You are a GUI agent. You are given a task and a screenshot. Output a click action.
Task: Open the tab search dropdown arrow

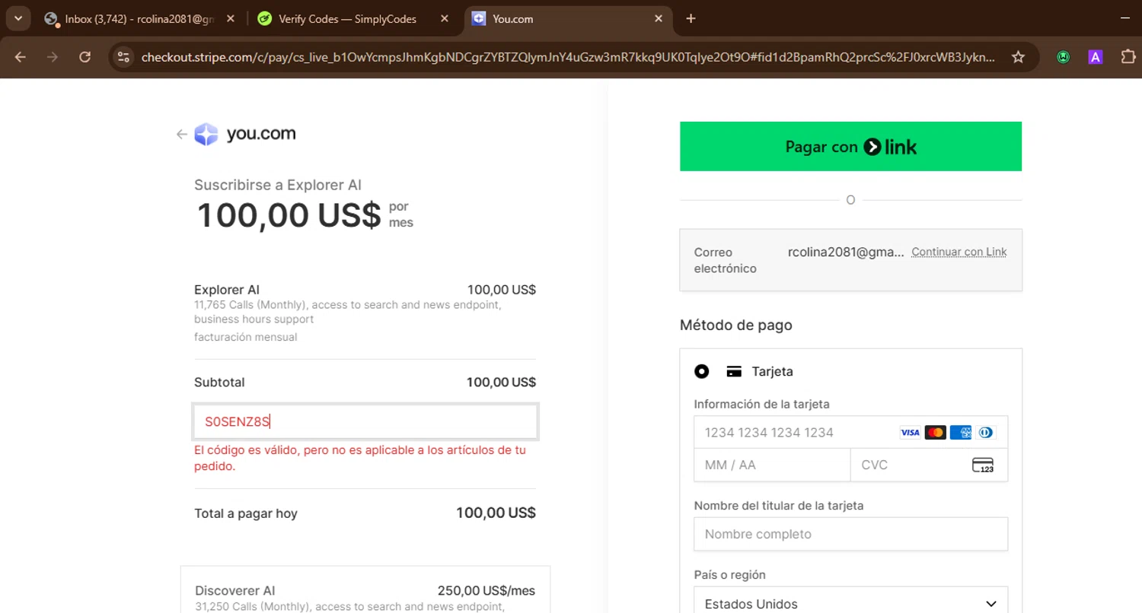(x=18, y=18)
